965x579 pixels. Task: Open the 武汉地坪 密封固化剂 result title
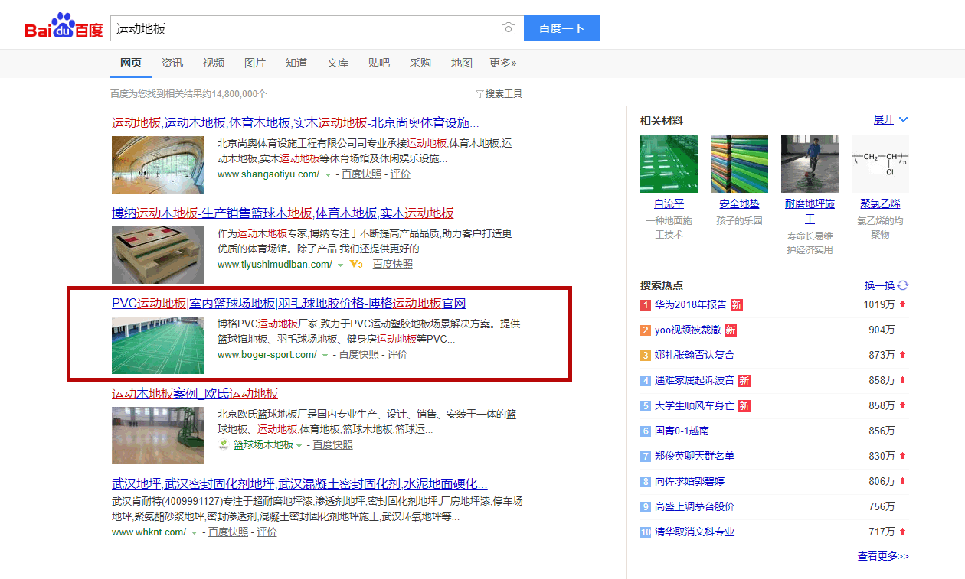tap(299, 484)
